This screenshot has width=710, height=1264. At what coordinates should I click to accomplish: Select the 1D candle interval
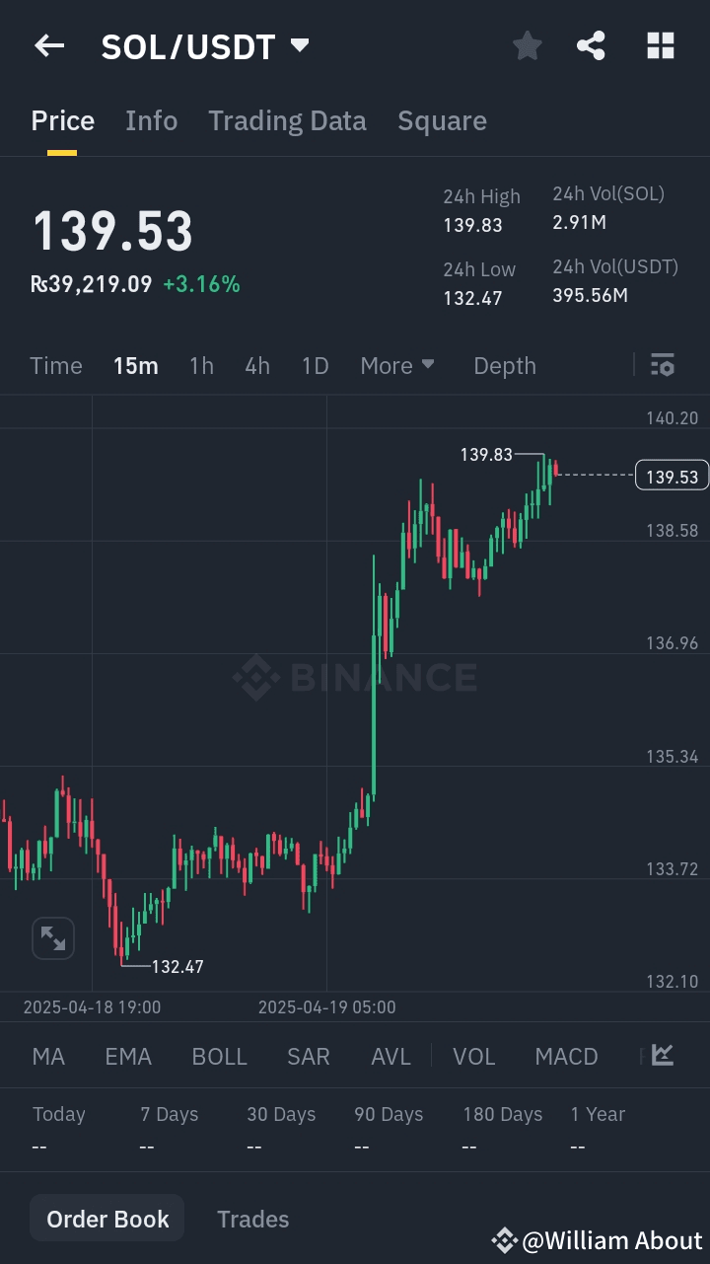tap(315, 365)
